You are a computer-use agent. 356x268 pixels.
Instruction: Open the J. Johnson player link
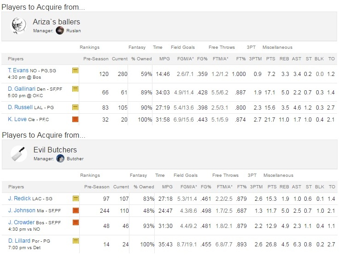point(22,210)
